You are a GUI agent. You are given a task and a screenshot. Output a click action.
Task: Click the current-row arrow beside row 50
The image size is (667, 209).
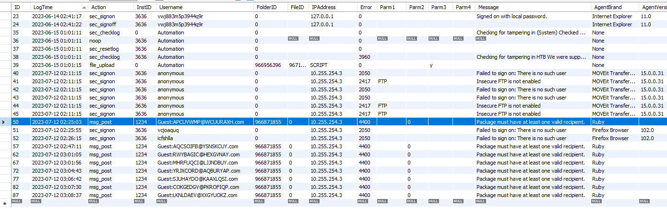click(4, 122)
